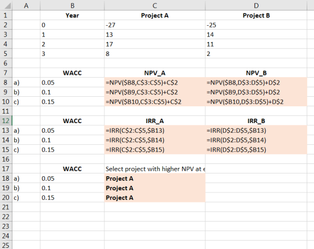Click the 0.1 WACC cell in row 9
Image resolution: width=314 pixels, height=249 pixels.
(72, 92)
